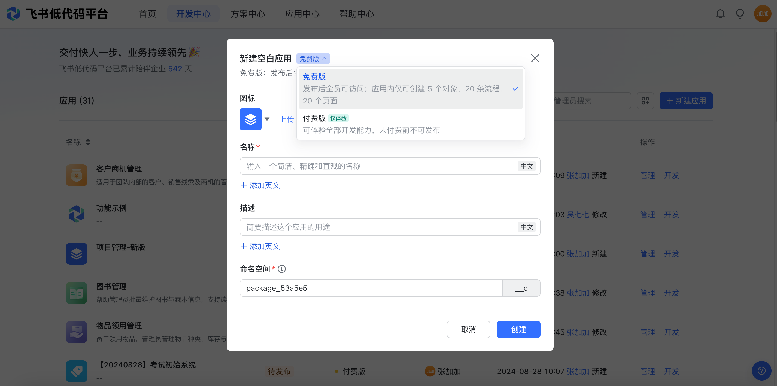This screenshot has width=777, height=386.
Task: Focus the 管理员搜索 search box
Action: (592, 101)
